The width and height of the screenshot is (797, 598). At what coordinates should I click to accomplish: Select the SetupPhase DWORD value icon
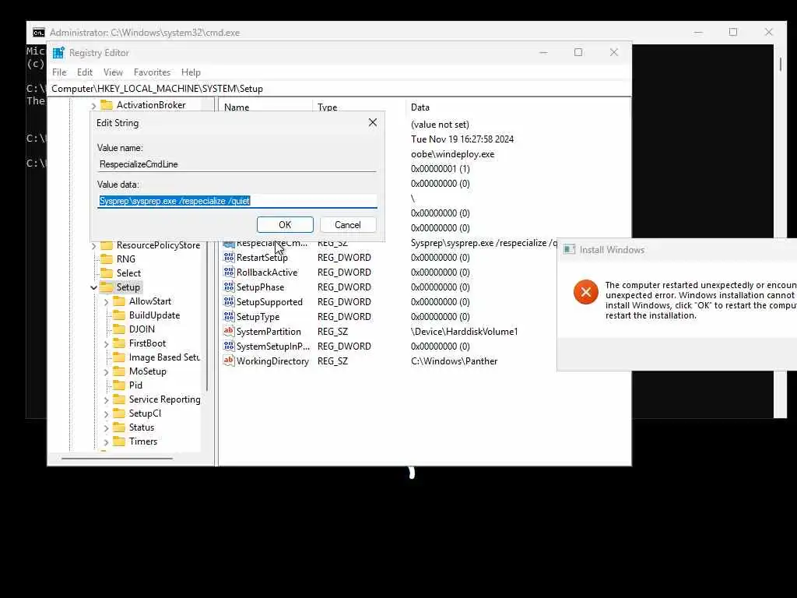pyautogui.click(x=229, y=287)
